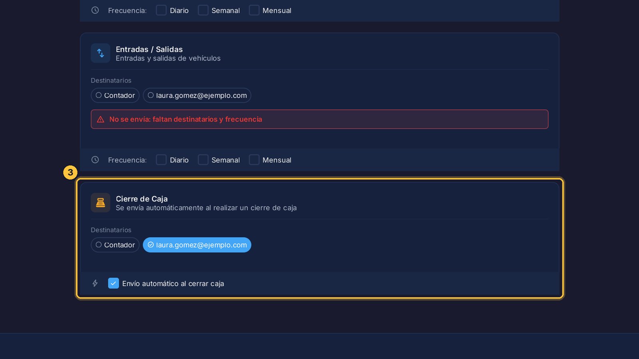
Task: Uncheck Envío automático al cerrar caja
Action: (113, 283)
